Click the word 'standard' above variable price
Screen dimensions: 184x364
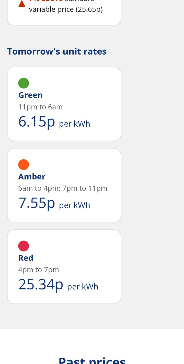pos(80,1)
